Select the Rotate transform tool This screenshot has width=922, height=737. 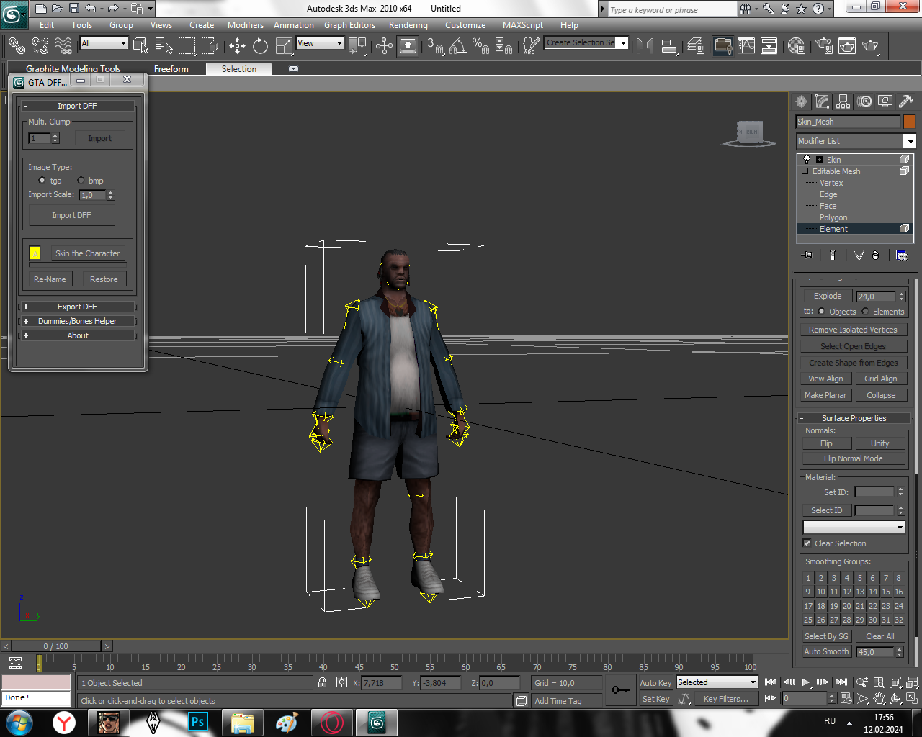click(260, 46)
